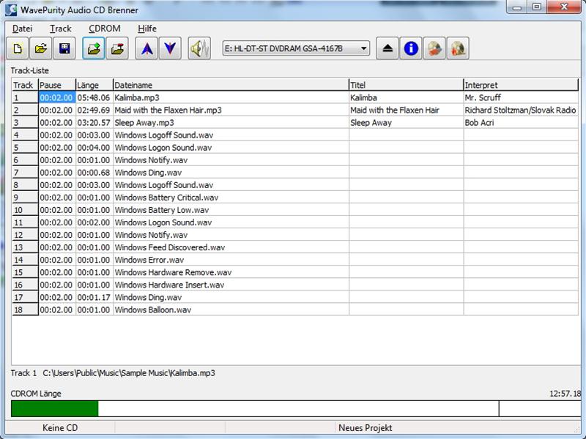Click Sleep Away.mp3 file name
This screenshot has height=439, width=586.
144,123
